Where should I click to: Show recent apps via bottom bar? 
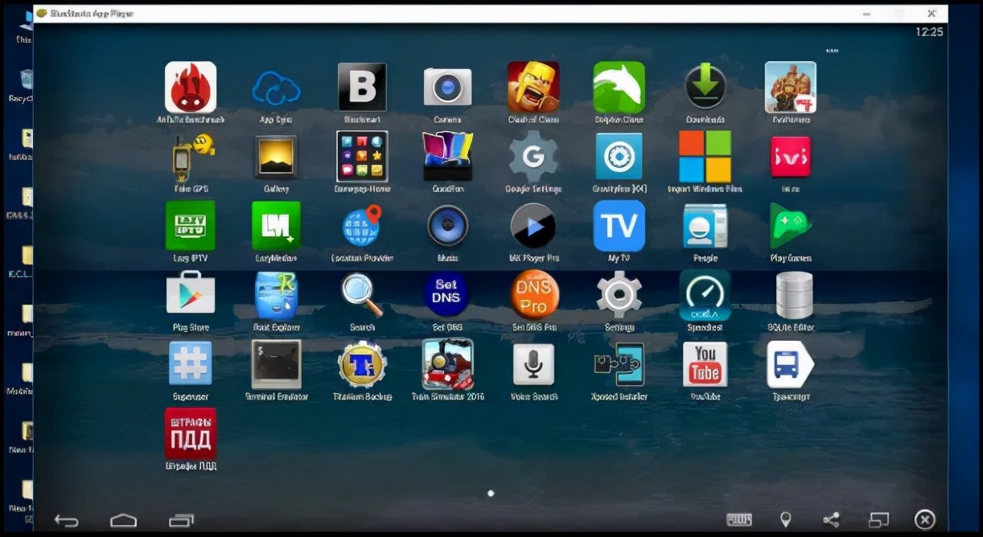(182, 520)
